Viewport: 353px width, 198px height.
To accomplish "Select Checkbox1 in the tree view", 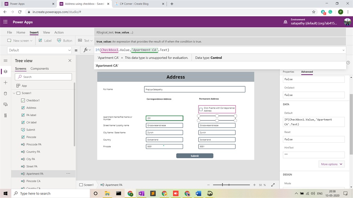I will [x=33, y=100].
